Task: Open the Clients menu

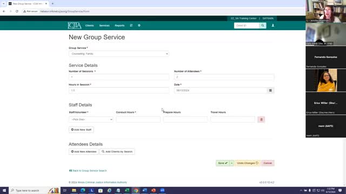Action: [89, 25]
